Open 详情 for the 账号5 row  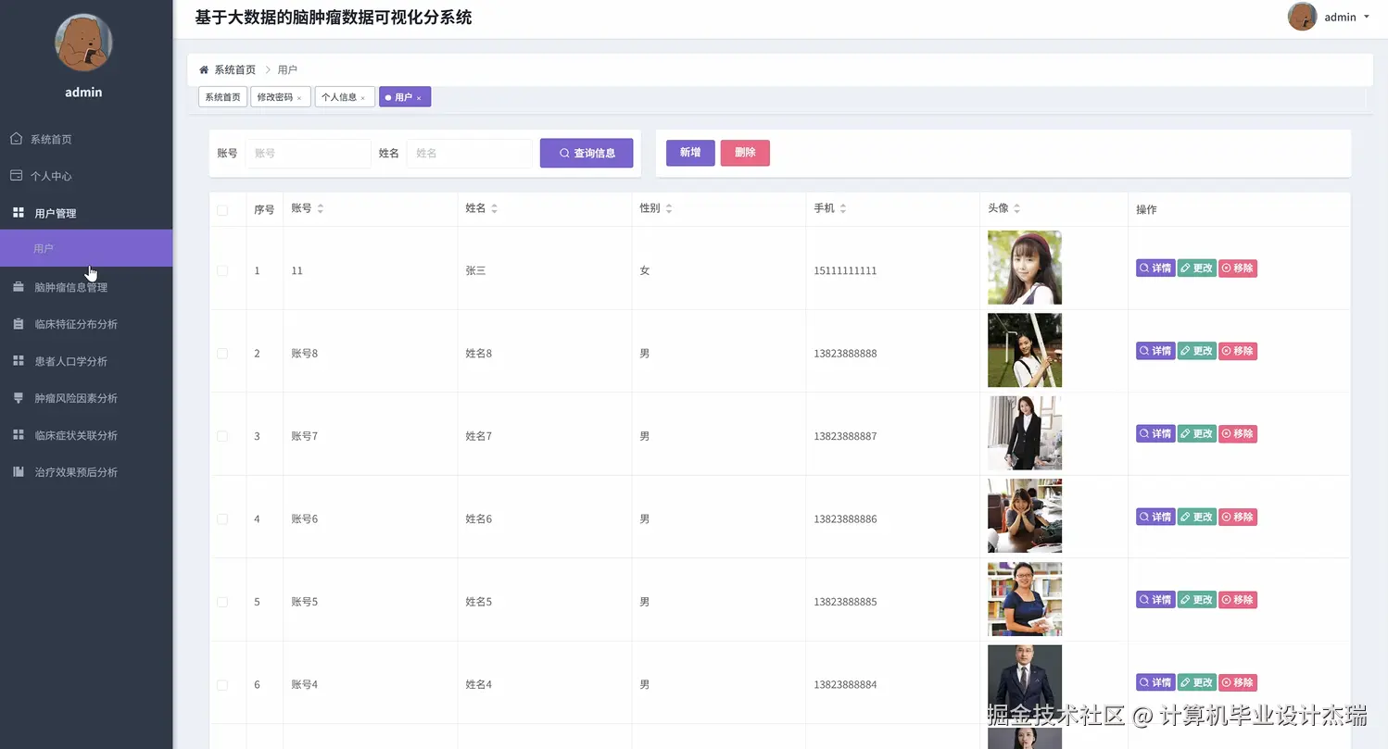point(1155,600)
